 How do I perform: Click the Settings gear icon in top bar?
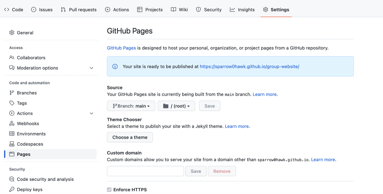[266, 10]
